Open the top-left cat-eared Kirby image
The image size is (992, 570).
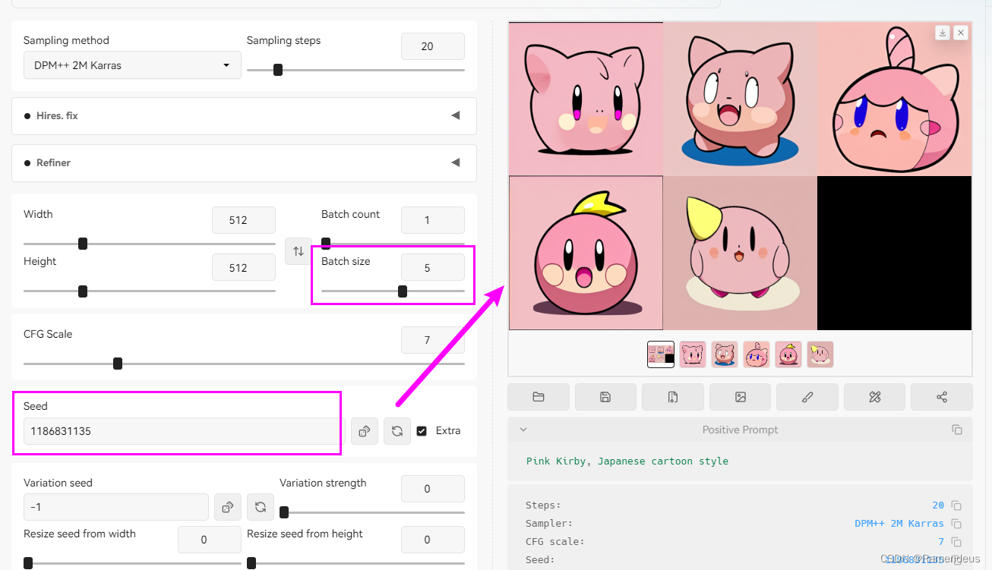click(586, 99)
